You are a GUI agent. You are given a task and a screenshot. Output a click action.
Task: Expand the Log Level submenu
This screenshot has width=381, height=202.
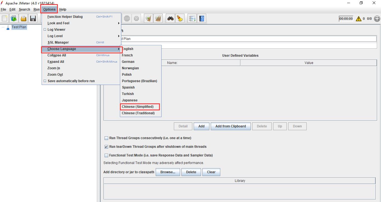tap(81, 36)
